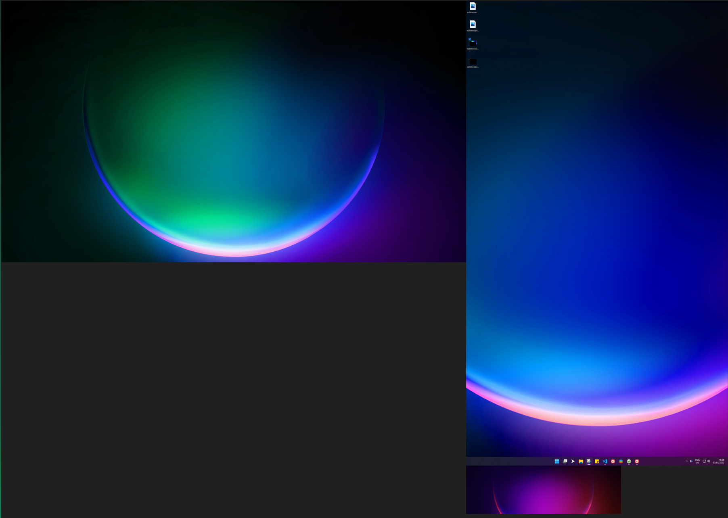Screen dimensions: 728x518
Task: Open the colored layers stack taskbar app
Action: (x=621, y=461)
